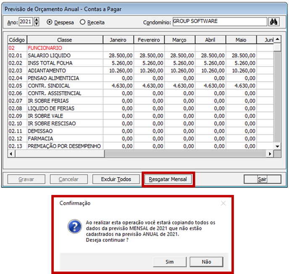Click the horizontal scroll left arrow
This screenshot has height=274, width=289.
(x=11, y=154)
